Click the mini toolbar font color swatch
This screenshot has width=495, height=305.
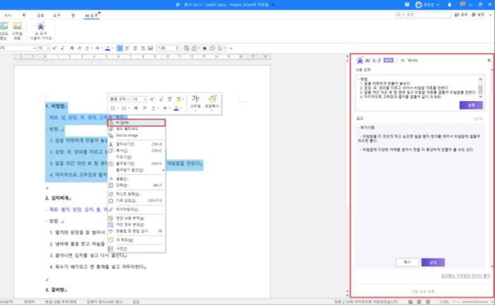tap(176, 109)
